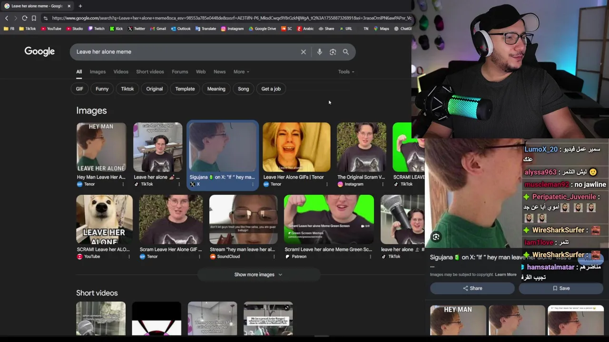The height and width of the screenshot is (342, 609).
Task: Select the Original filter chip
Action: coord(154,89)
